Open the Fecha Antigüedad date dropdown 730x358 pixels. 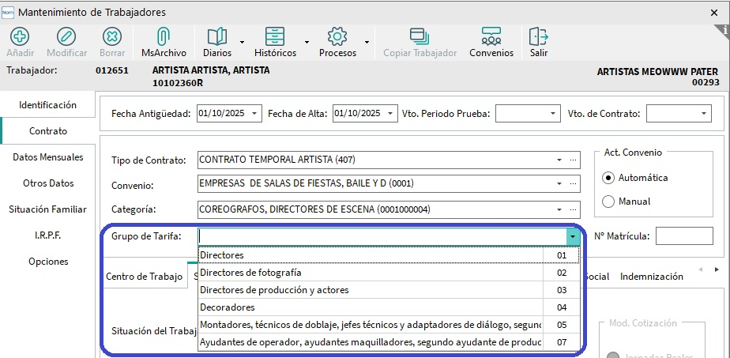(x=254, y=114)
